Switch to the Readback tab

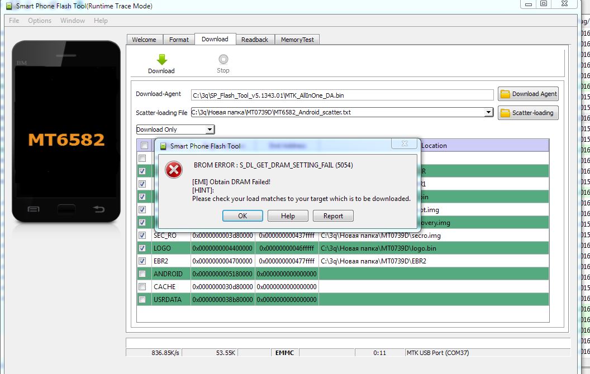point(254,40)
